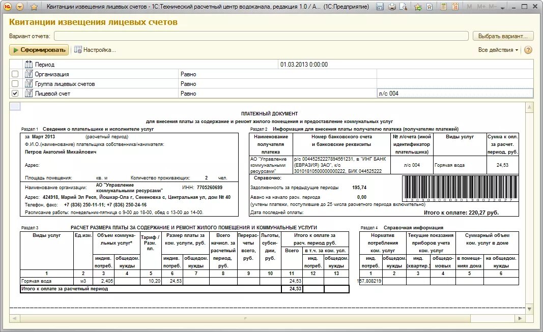Click volume cell 2,405
Viewport: 543px width, 332px height.
tap(103, 281)
